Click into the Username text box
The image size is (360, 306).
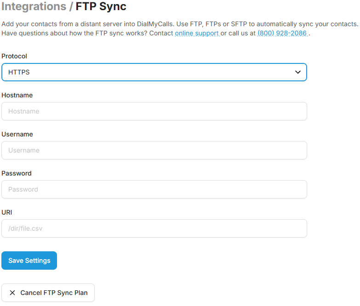click(154, 150)
